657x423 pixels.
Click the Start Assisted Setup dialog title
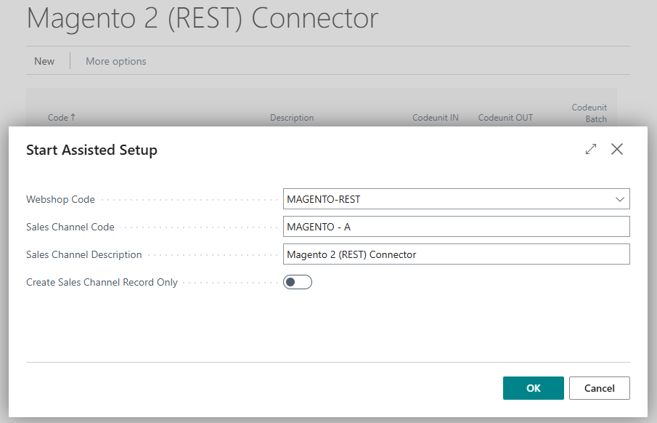(x=91, y=150)
